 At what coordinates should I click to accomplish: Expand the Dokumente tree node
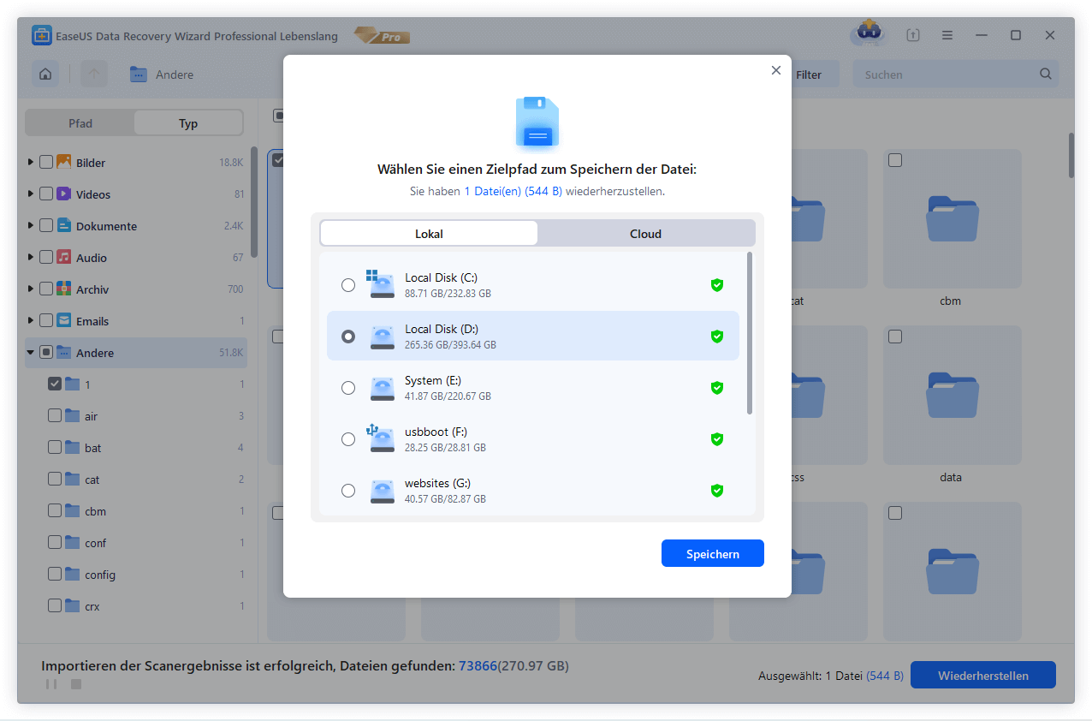click(32, 226)
